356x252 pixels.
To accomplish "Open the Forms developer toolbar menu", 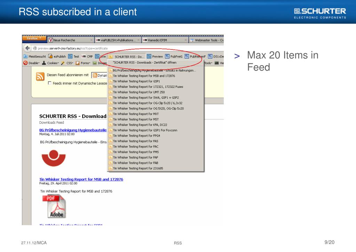I will [83, 63].
